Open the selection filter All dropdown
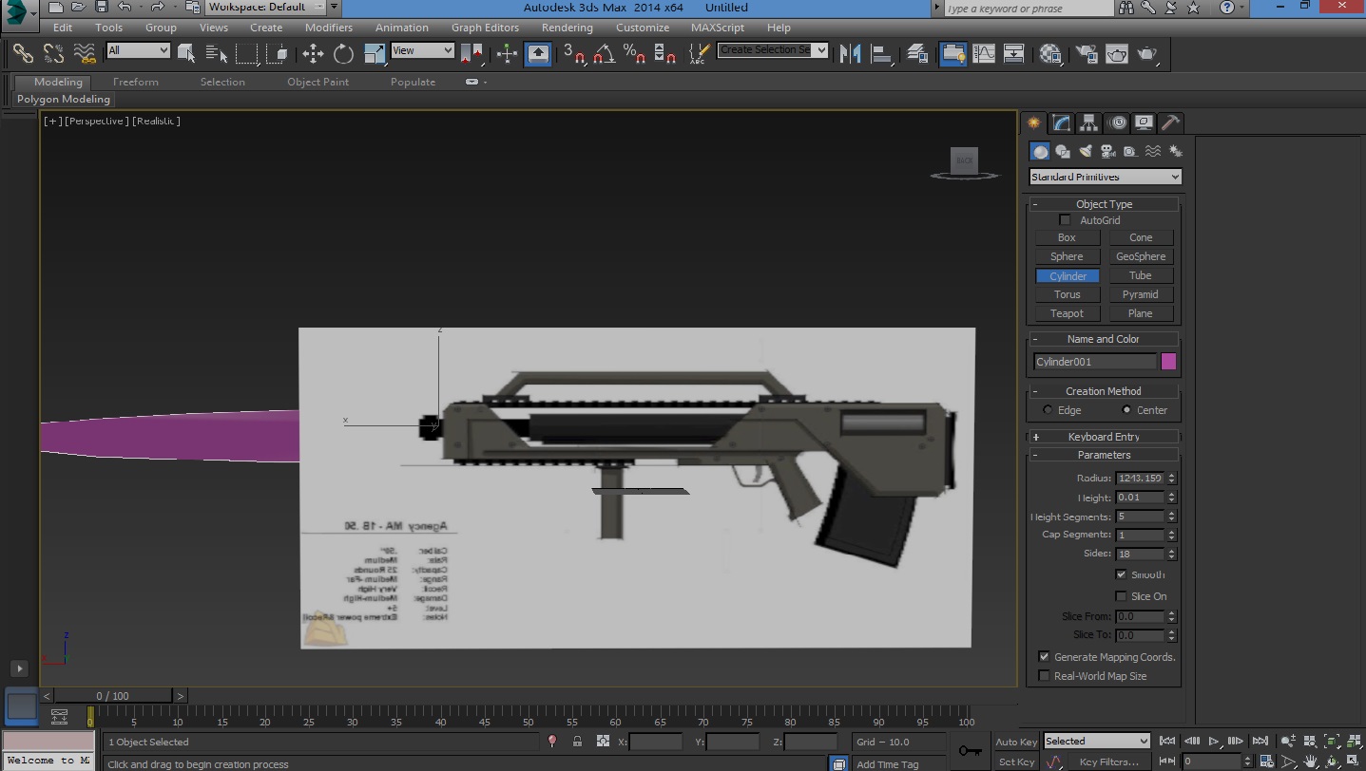The height and width of the screenshot is (771, 1366). tap(138, 50)
